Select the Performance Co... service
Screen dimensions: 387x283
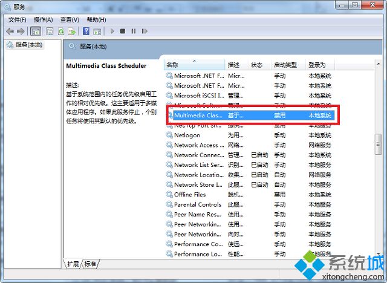(198, 244)
